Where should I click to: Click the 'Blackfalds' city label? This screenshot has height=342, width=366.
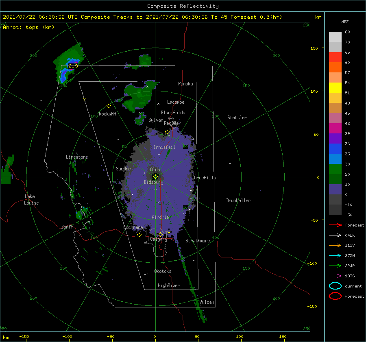click(173, 113)
